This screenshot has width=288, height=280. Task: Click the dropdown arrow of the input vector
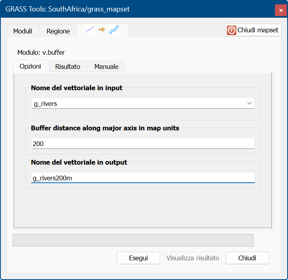[249, 103]
